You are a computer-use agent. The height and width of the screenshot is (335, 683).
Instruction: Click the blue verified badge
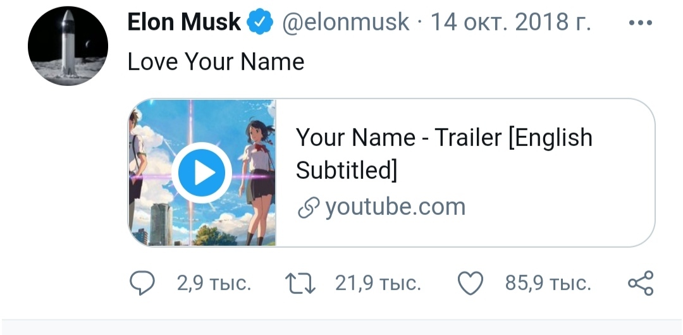[x=260, y=23]
